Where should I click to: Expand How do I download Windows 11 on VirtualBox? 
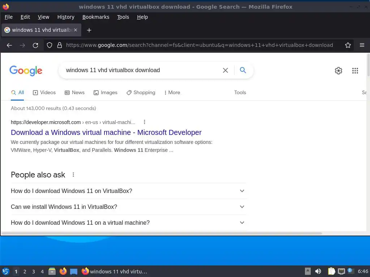[x=128, y=191]
